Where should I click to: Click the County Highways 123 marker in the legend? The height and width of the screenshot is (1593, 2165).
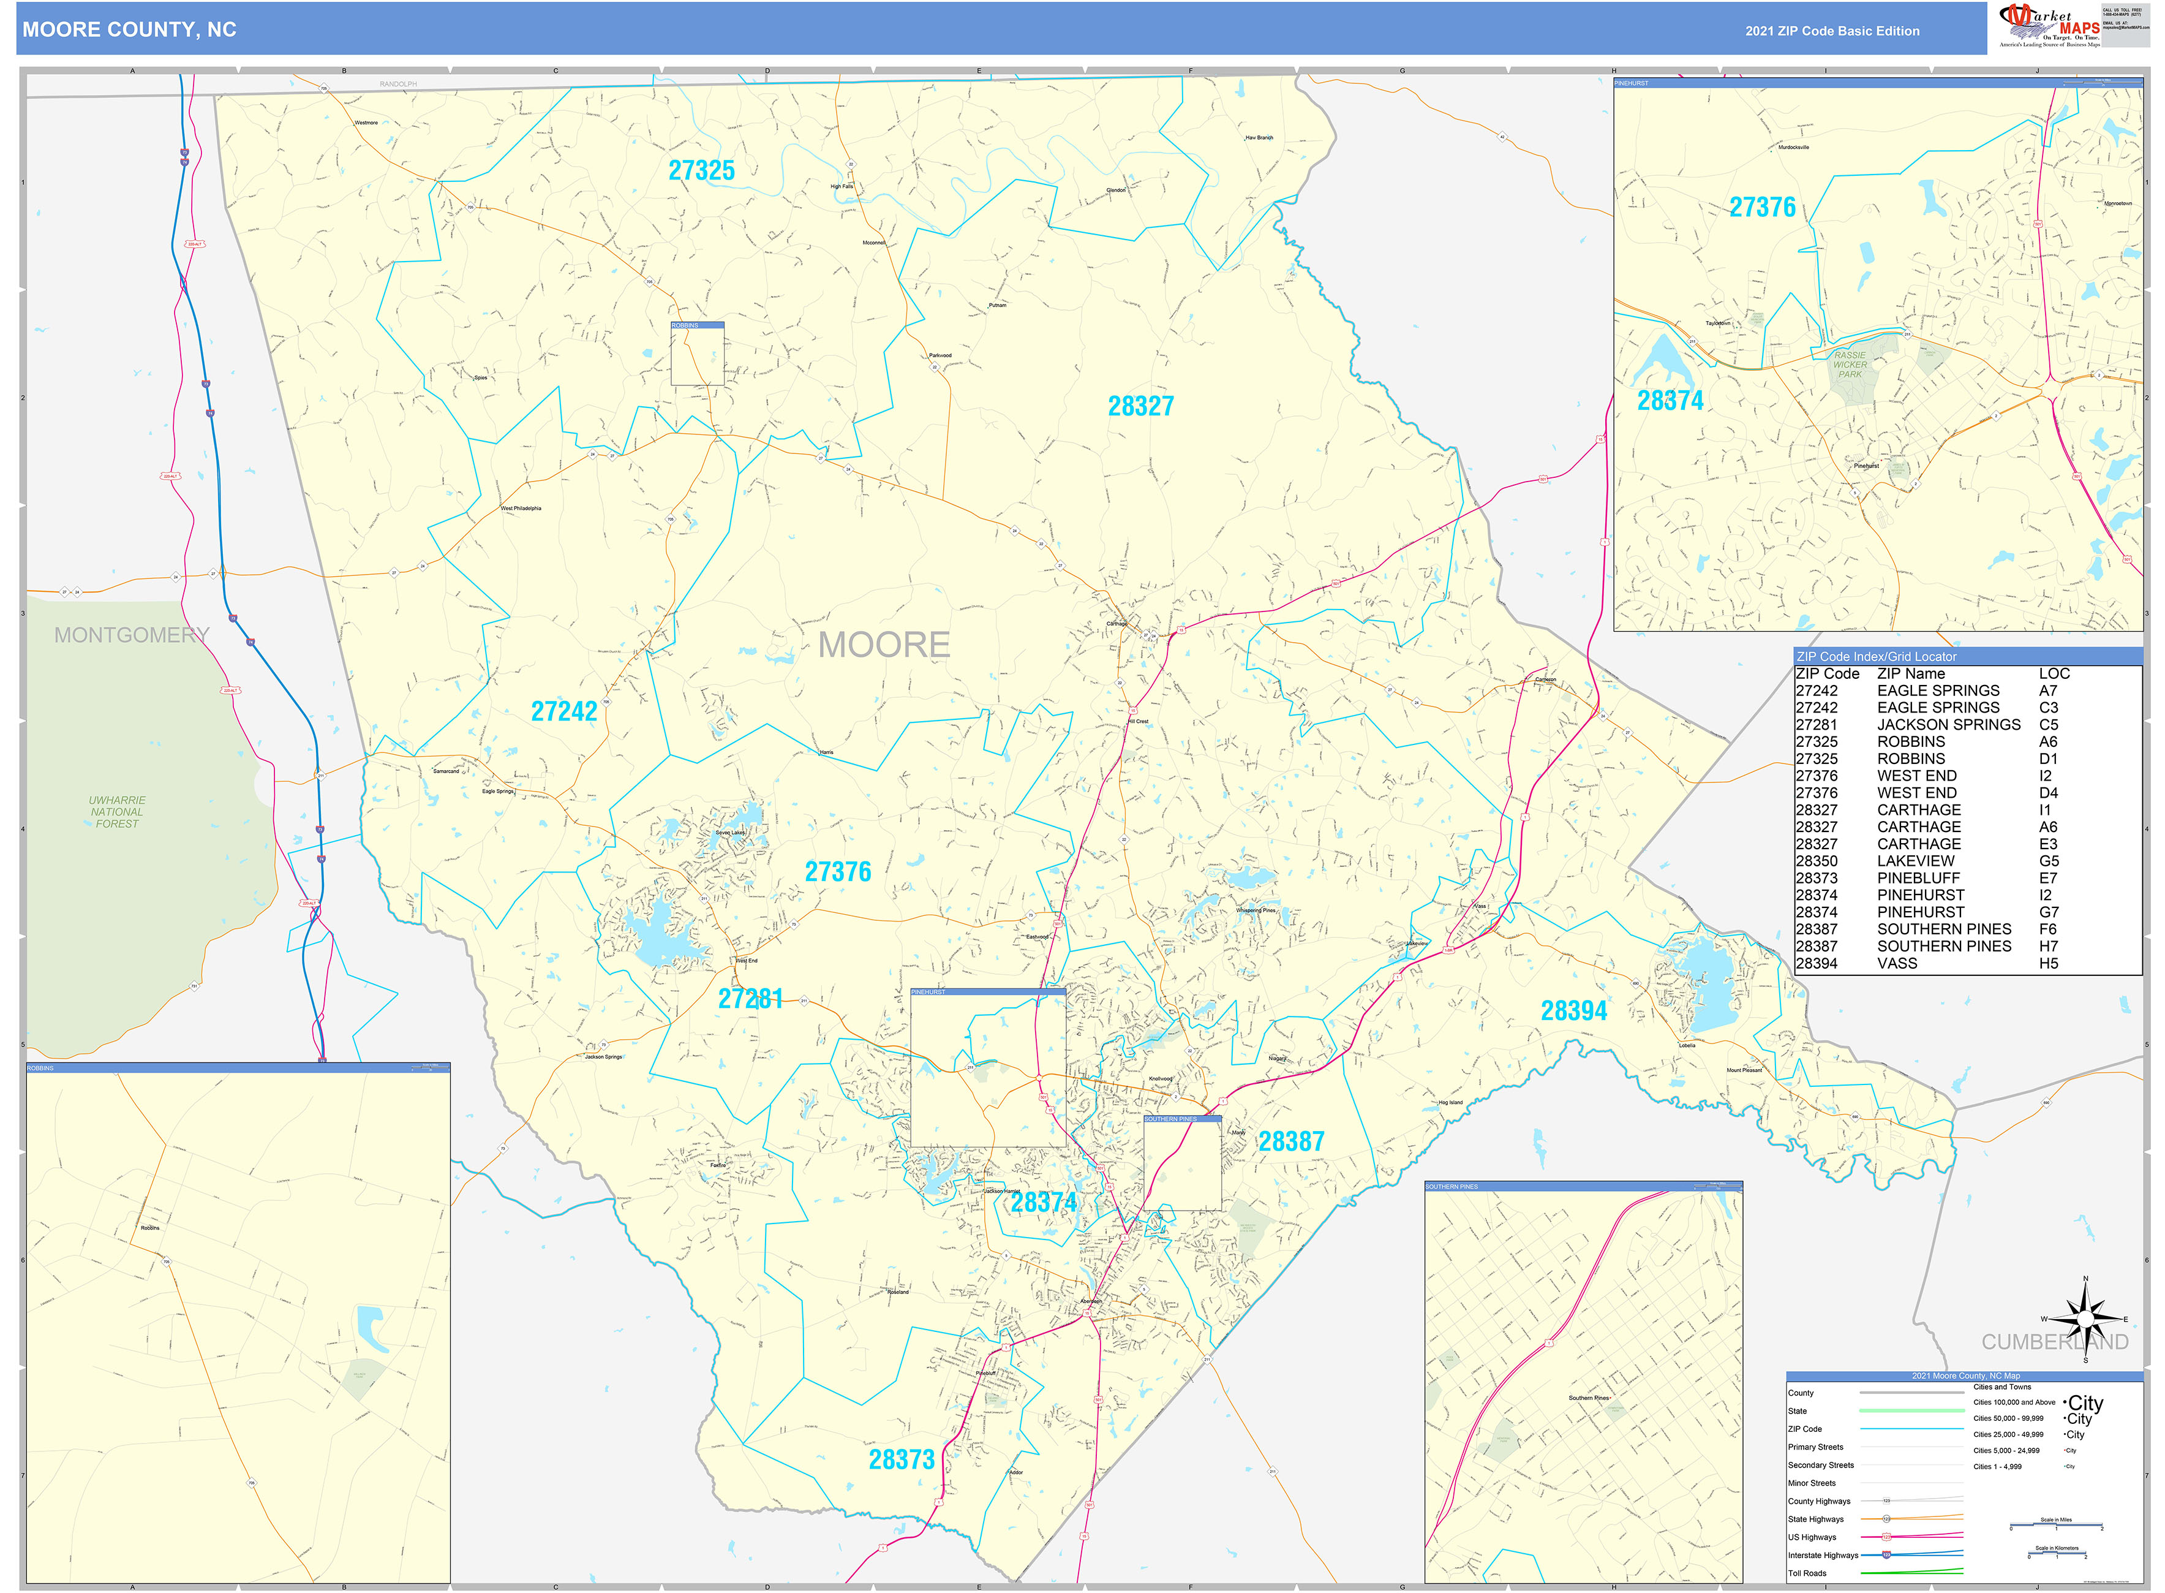(x=1886, y=1500)
